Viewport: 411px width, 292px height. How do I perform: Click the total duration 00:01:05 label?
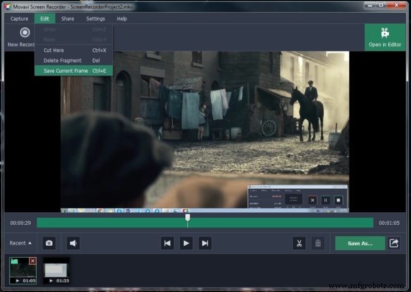(390, 223)
